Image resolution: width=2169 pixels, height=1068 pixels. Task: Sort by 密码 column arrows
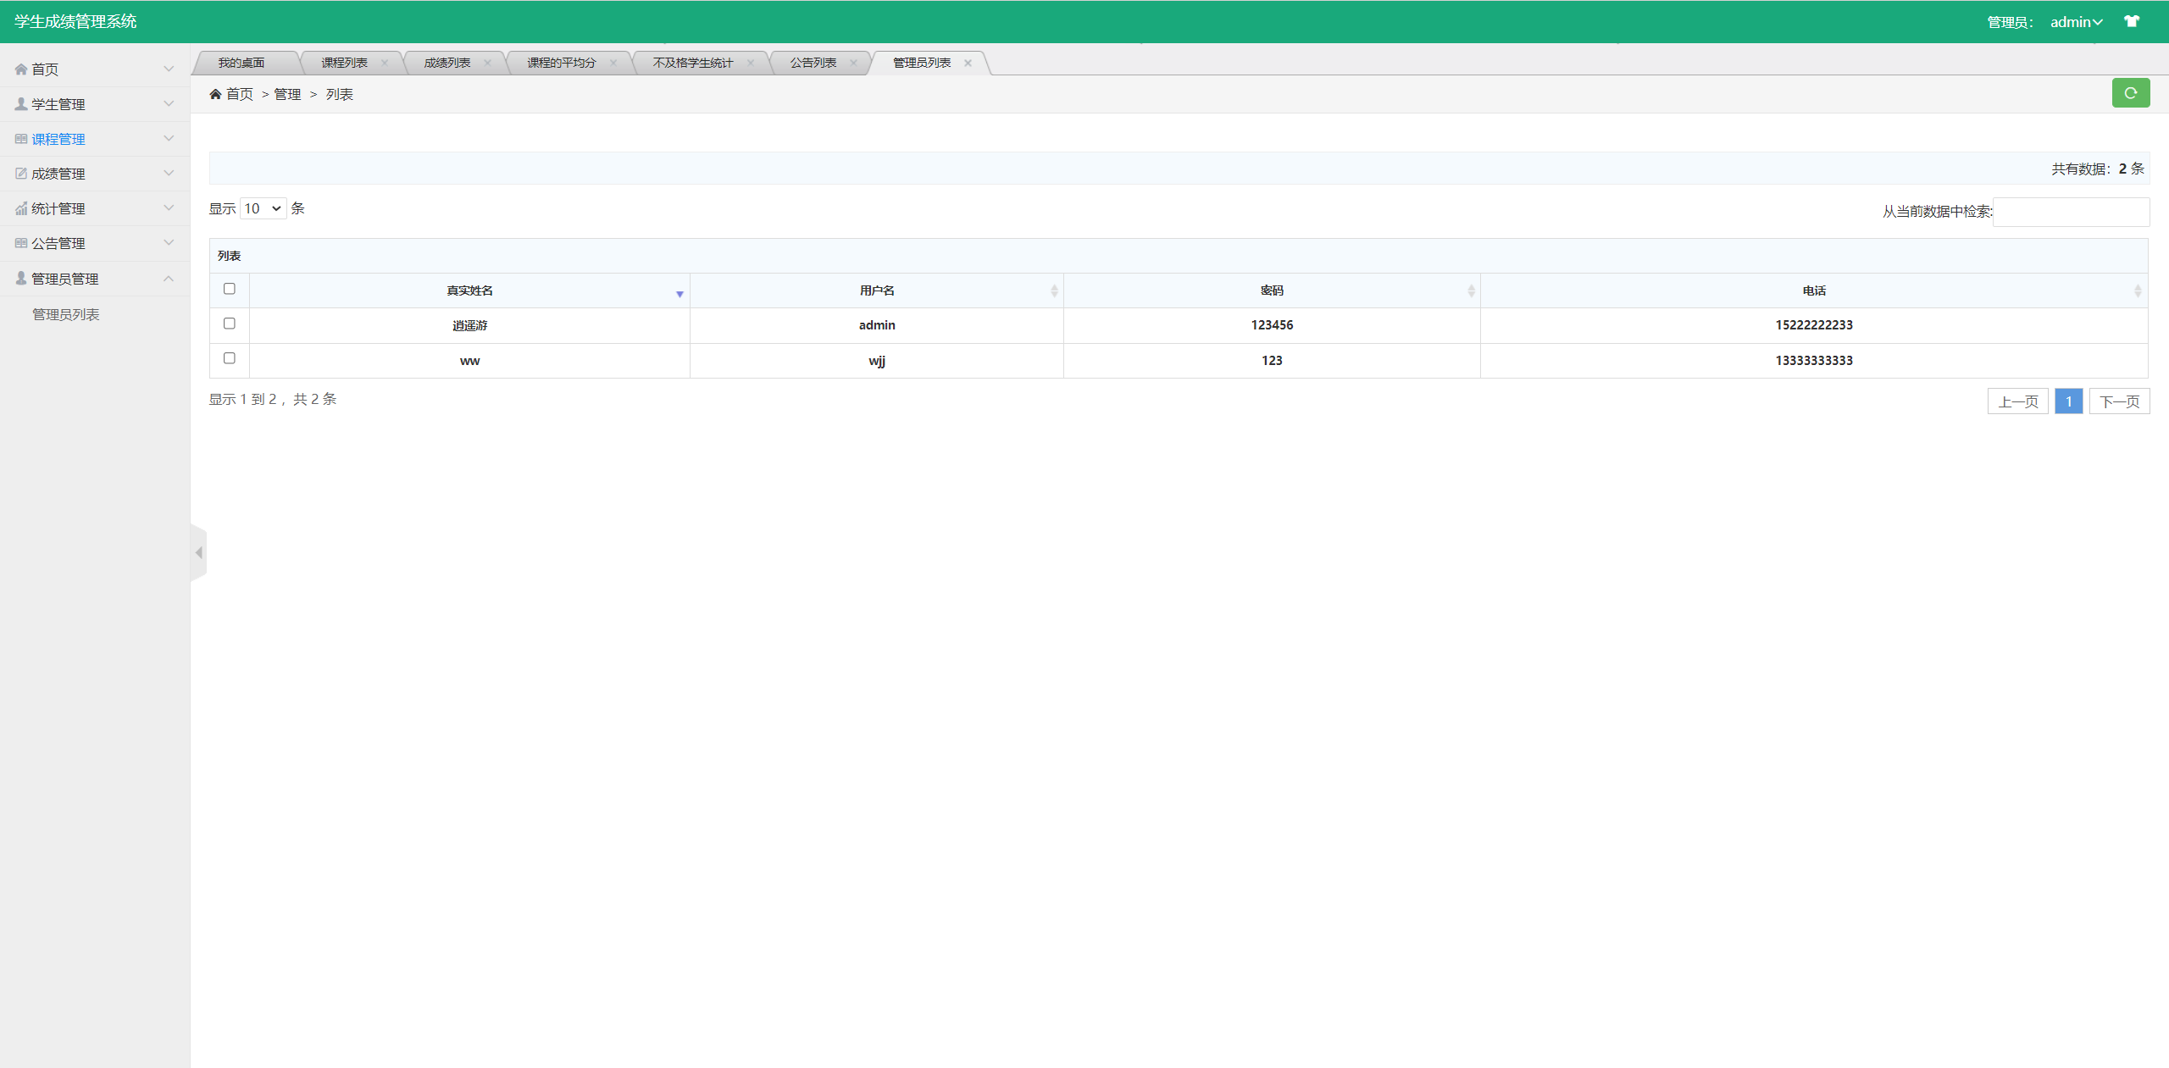click(1471, 291)
